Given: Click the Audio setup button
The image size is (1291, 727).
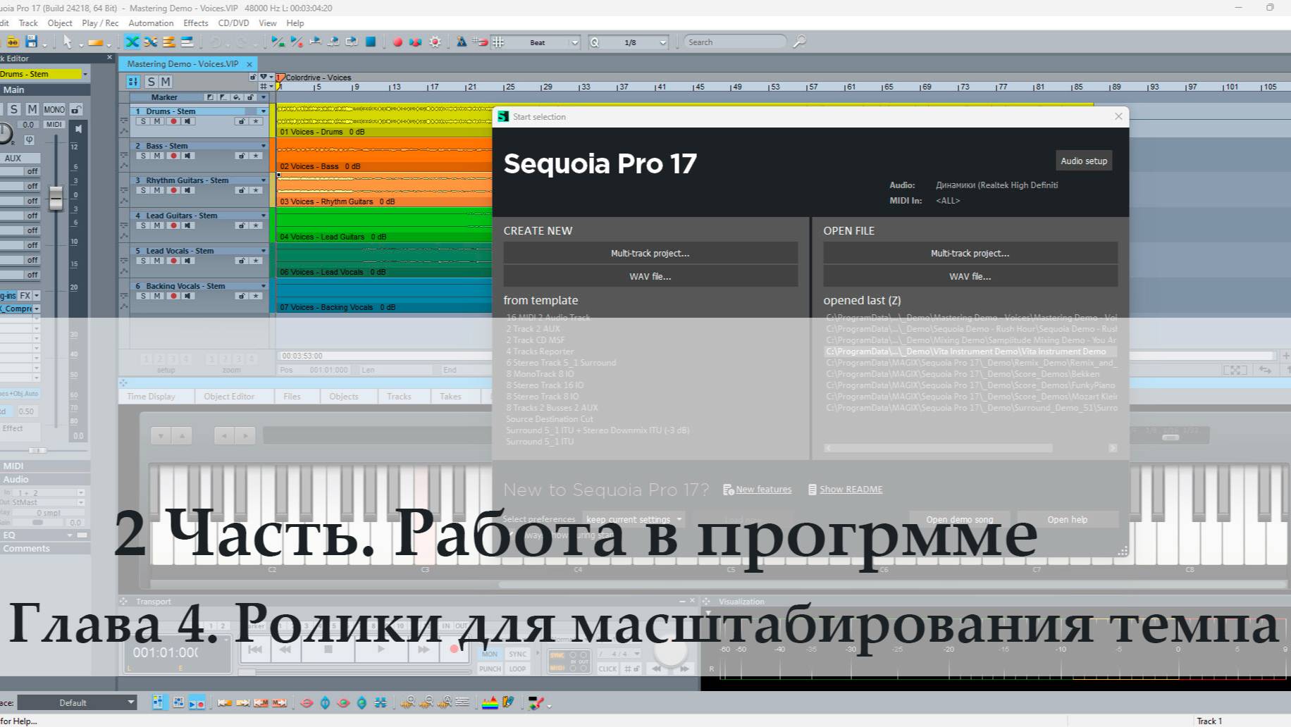Looking at the screenshot, I should [x=1084, y=161].
